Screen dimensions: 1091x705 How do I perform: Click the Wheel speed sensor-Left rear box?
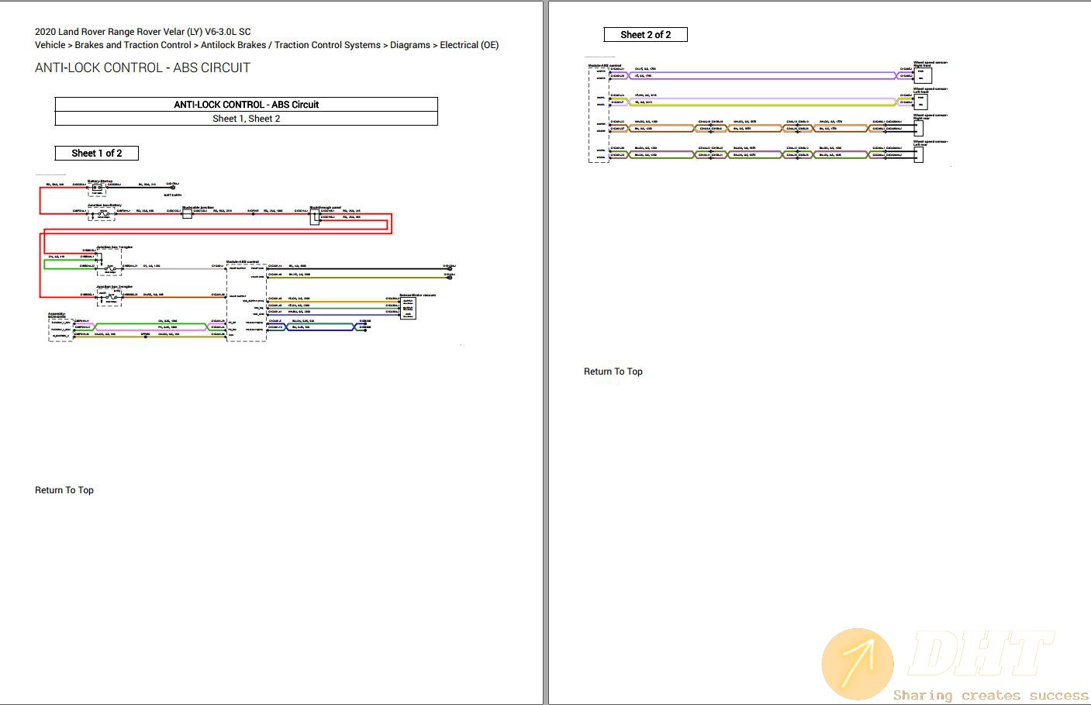tap(918, 154)
